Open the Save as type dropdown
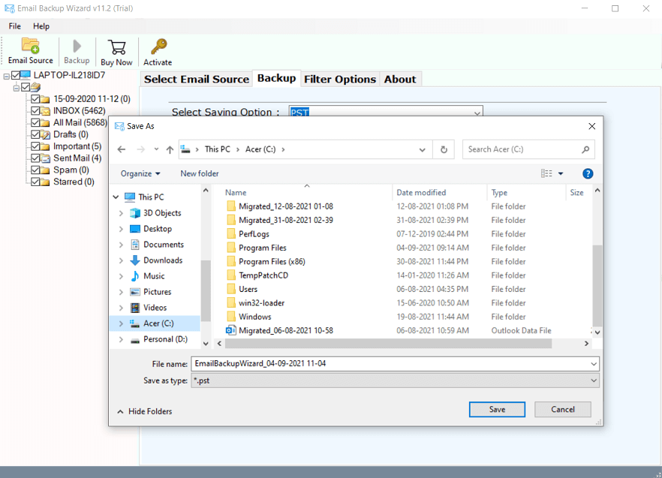This screenshot has height=478, width=662. (x=395, y=380)
